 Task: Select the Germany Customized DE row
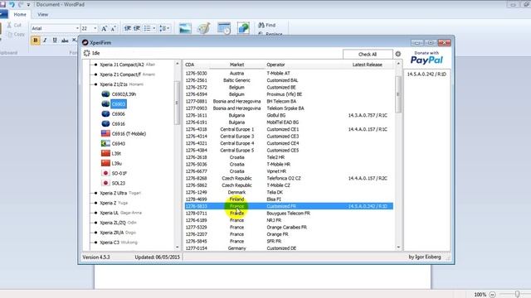click(x=289, y=248)
